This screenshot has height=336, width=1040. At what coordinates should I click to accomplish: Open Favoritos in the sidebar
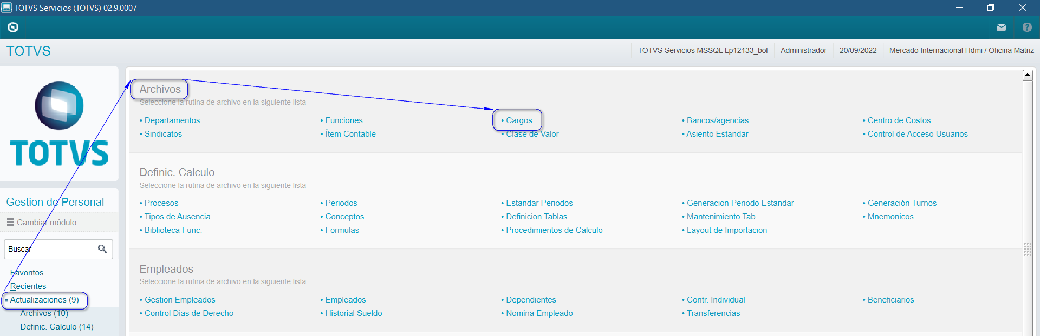(x=27, y=273)
